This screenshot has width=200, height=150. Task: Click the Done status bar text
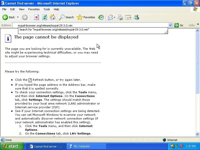click(x=8, y=140)
